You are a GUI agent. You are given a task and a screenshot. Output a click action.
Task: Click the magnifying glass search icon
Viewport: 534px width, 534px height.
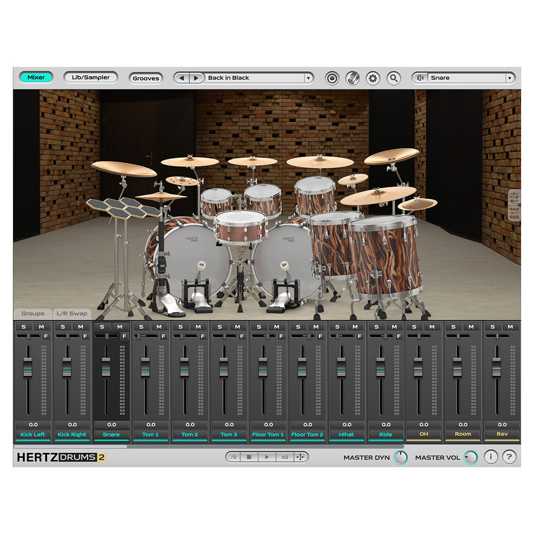[393, 78]
